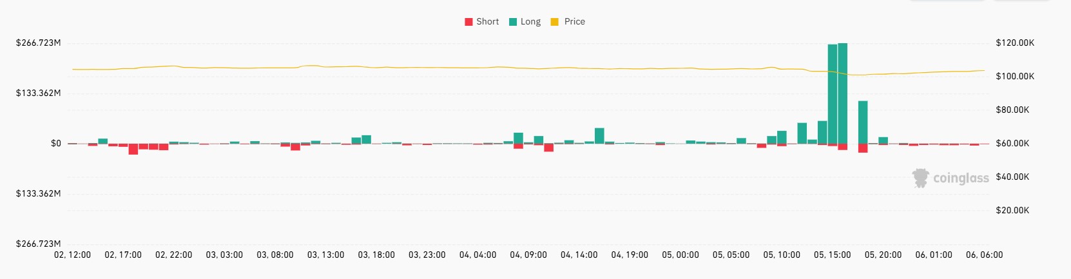Toggle the Long series in legend

[525, 21]
